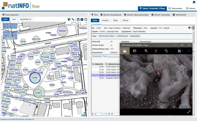Screen dimensions: 197x121
Task: Click the schützenswert tag
Action: click(122, 36)
